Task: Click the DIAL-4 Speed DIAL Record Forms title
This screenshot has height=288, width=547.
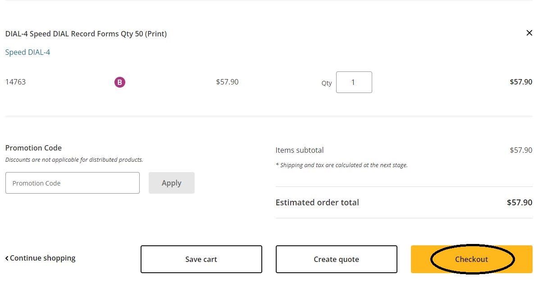Action: (x=86, y=34)
